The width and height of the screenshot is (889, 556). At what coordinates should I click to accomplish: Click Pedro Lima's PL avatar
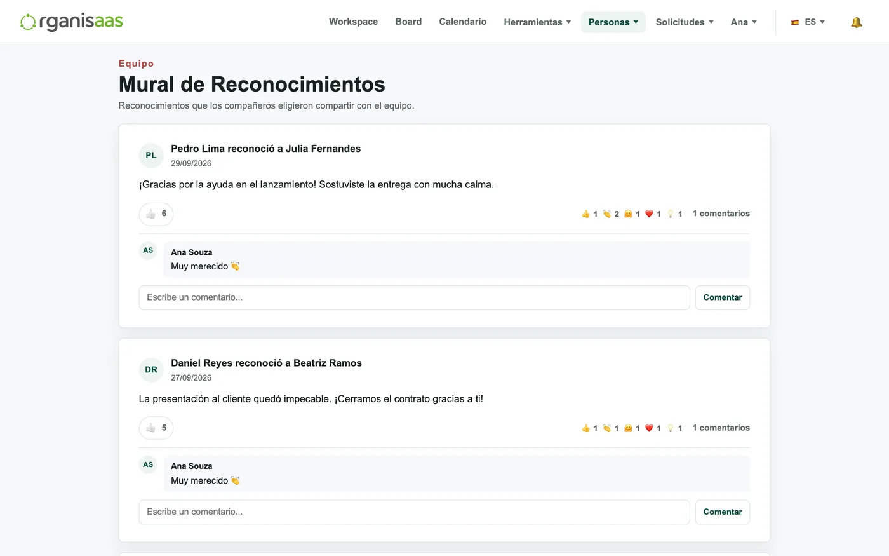[151, 155]
